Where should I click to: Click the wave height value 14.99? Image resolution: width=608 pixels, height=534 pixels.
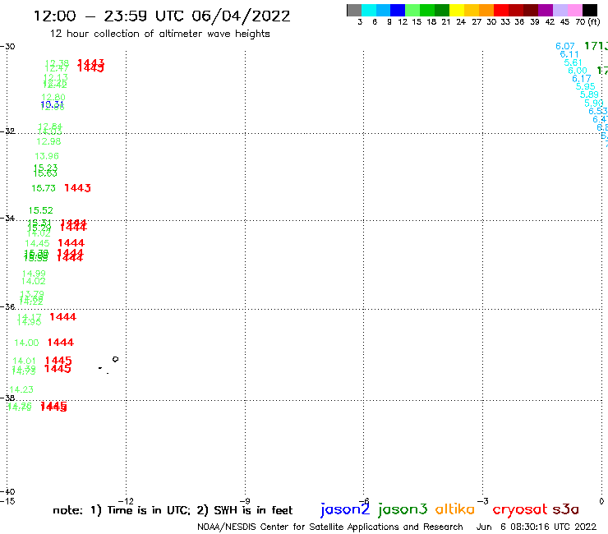pos(34,274)
